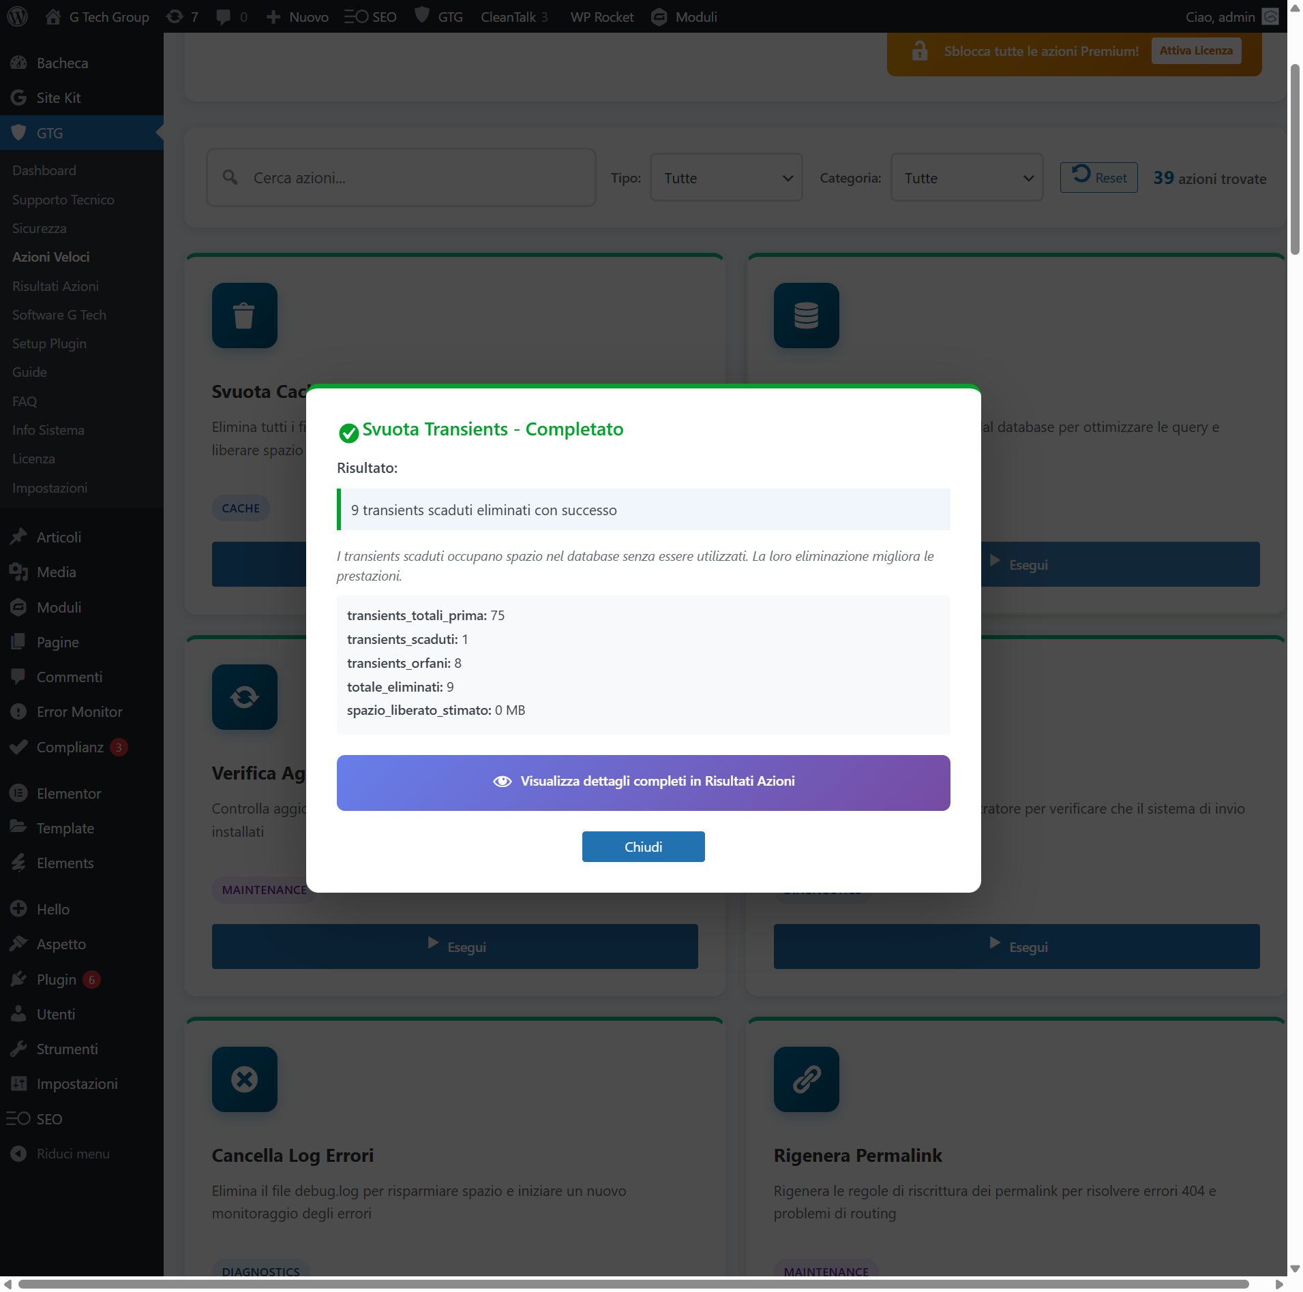1303x1292 pixels.
Task: Click the WordPress logo icon
Action: point(17,16)
